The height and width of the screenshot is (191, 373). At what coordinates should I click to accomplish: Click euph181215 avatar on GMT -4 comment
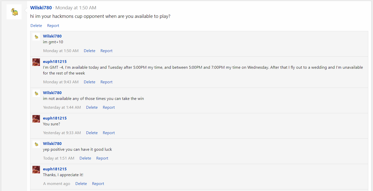point(36,62)
